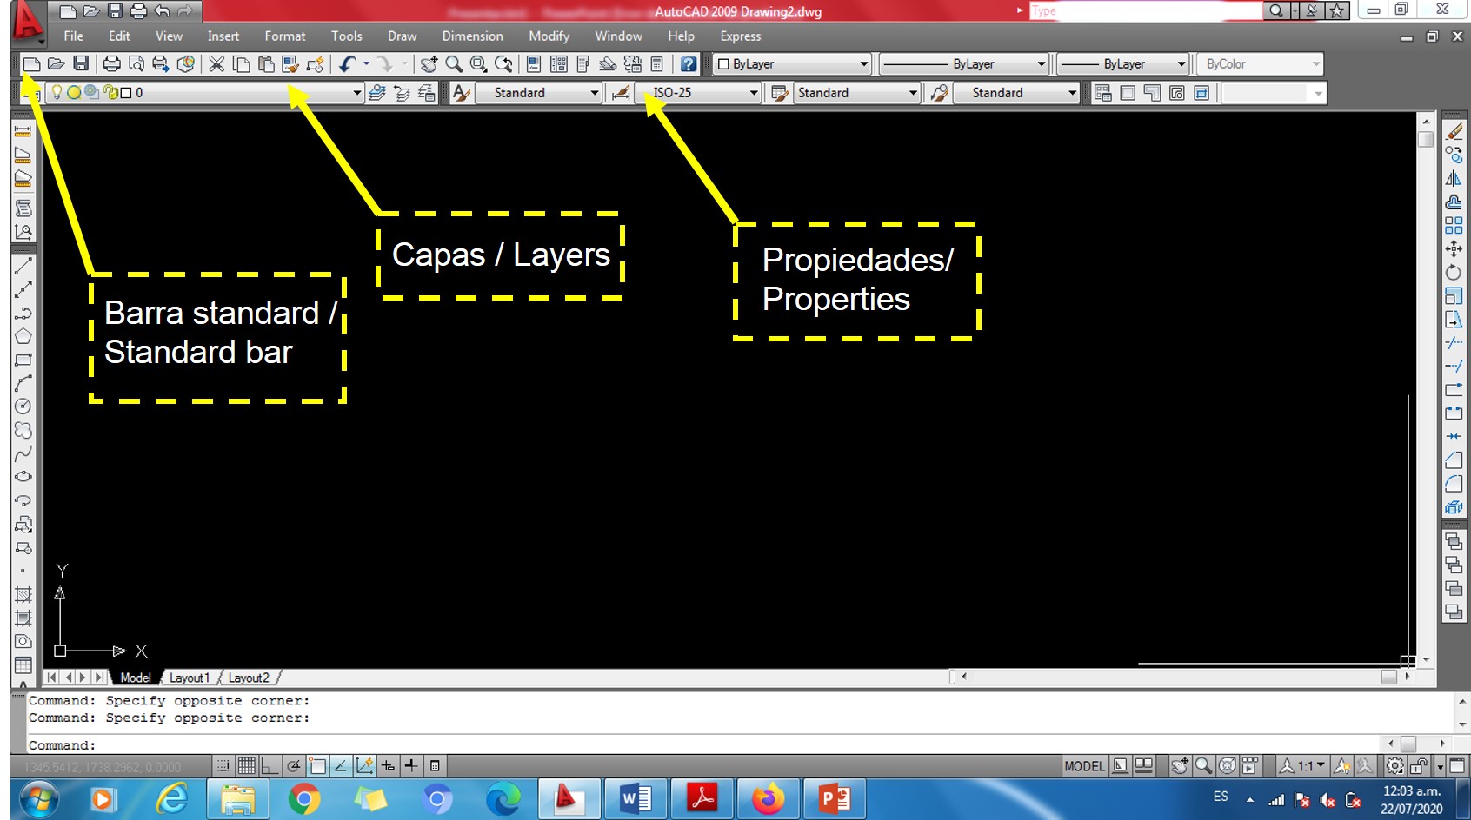Open the Dimension menu
The image size is (1471, 820).
tap(472, 36)
